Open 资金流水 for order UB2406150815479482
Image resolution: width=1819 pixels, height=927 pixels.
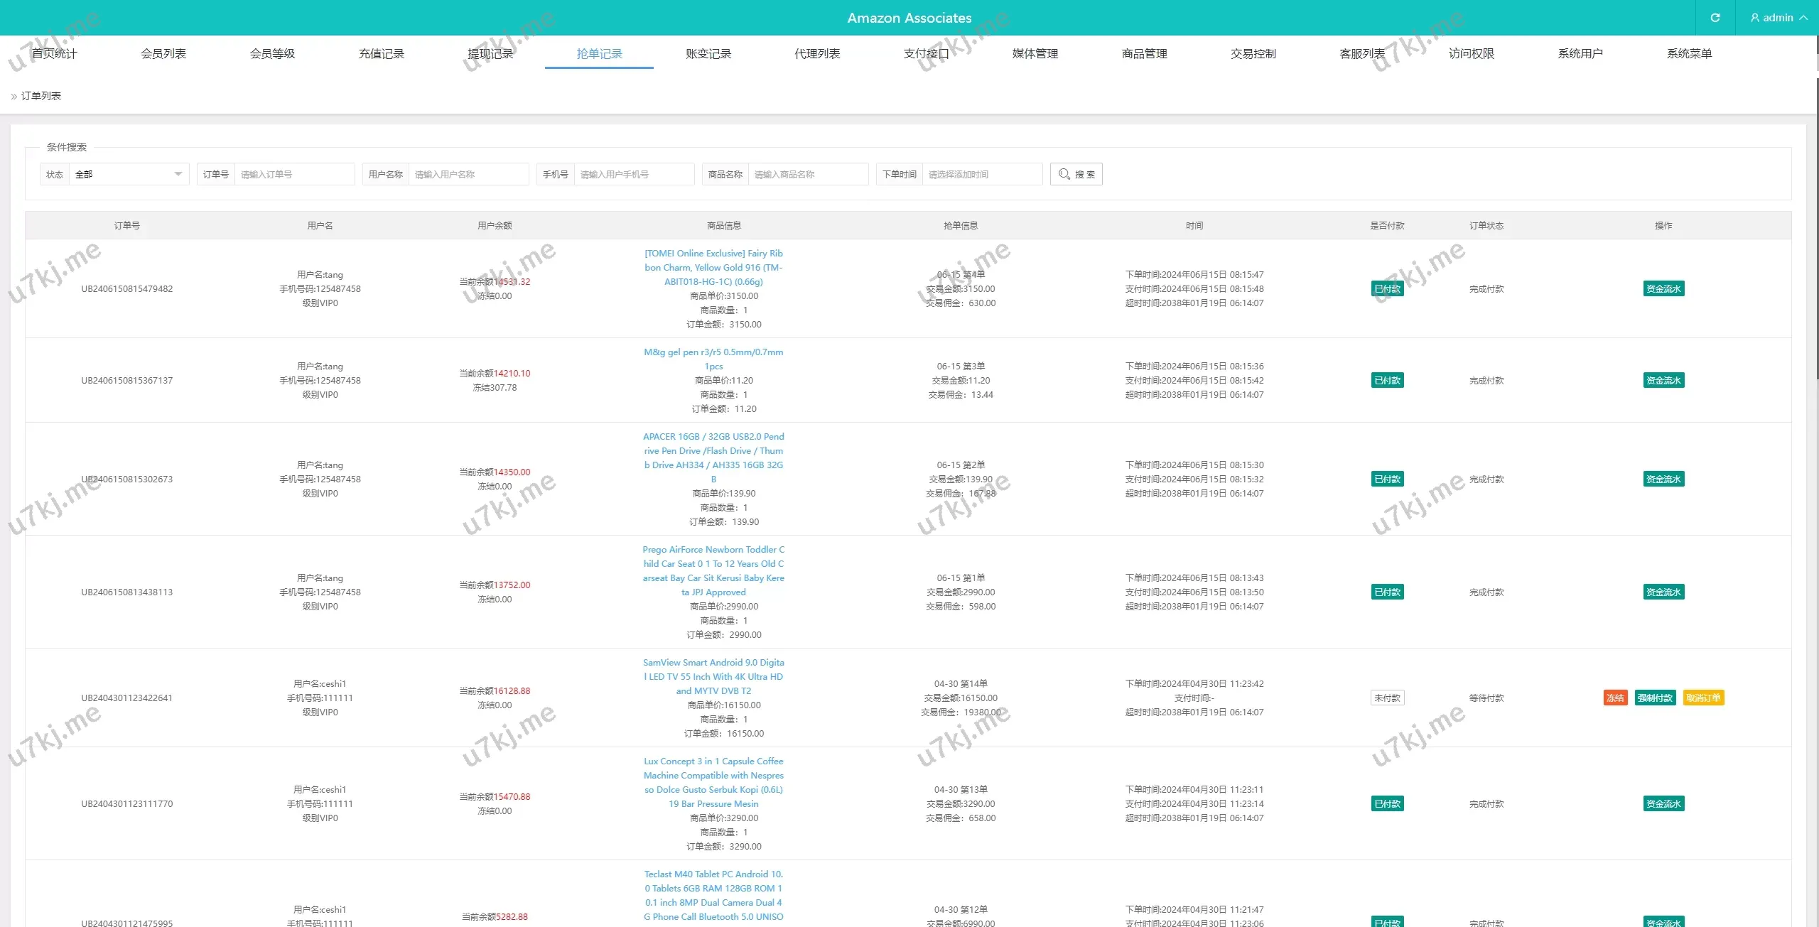click(x=1663, y=288)
